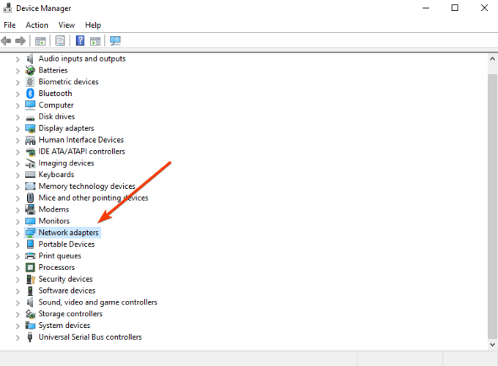This screenshot has width=498, height=366.
Task: Click the Display adapters icon
Action: pos(30,129)
